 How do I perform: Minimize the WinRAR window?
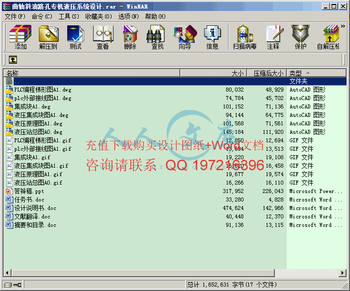(326, 6)
